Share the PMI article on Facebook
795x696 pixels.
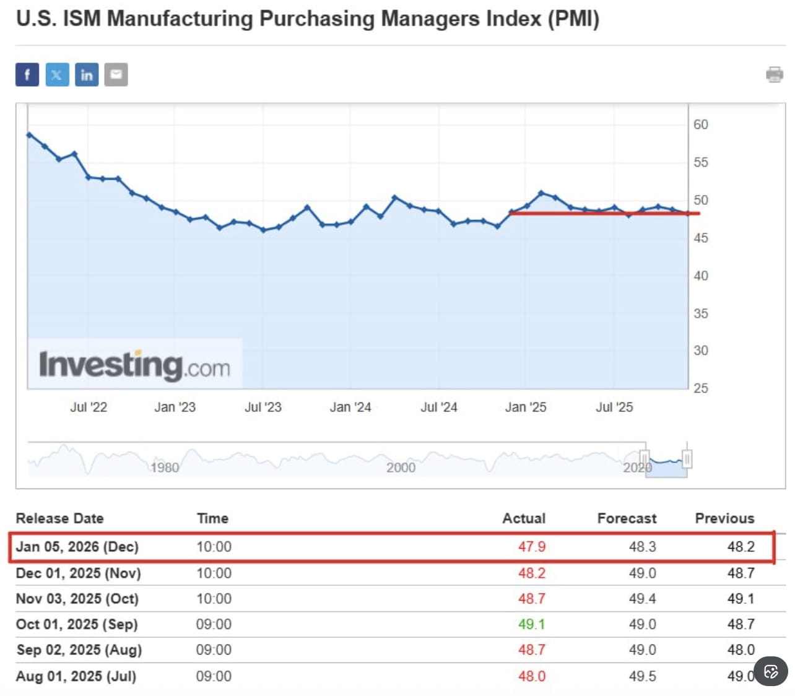[27, 74]
